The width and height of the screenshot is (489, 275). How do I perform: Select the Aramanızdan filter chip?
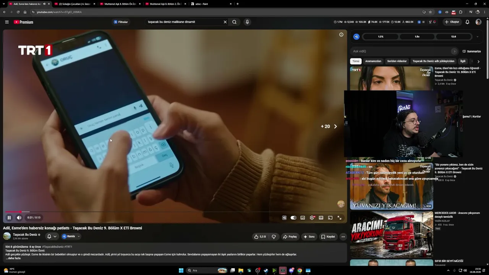[x=373, y=61]
